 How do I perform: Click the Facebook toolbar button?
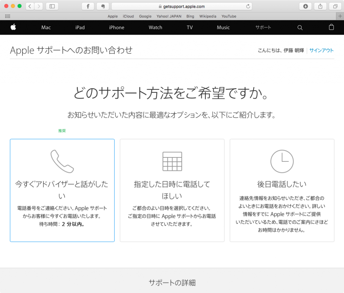click(88, 6)
